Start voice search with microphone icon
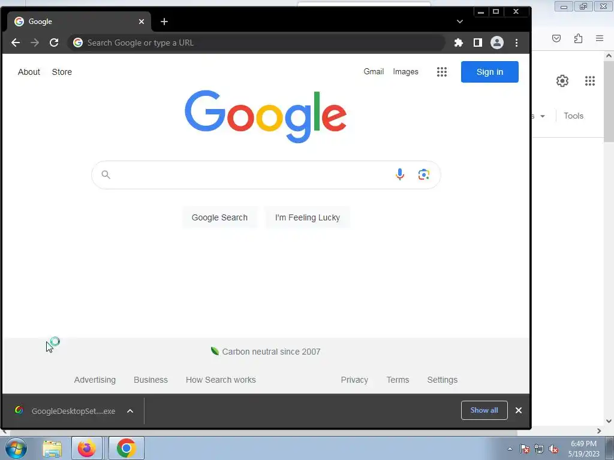This screenshot has width=614, height=460. tap(400, 174)
